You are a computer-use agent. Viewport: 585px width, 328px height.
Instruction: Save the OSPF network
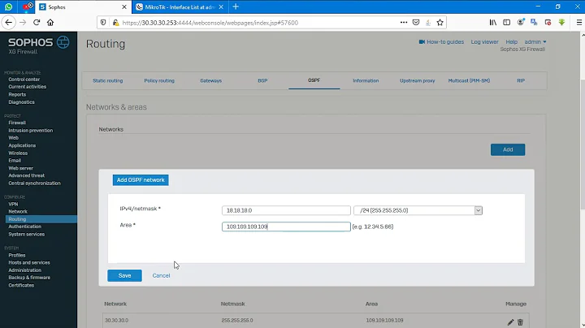point(124,275)
